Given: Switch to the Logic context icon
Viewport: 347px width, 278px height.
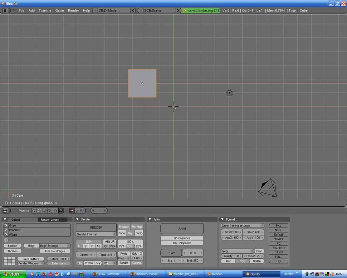Looking at the screenshot, I should (34, 211).
